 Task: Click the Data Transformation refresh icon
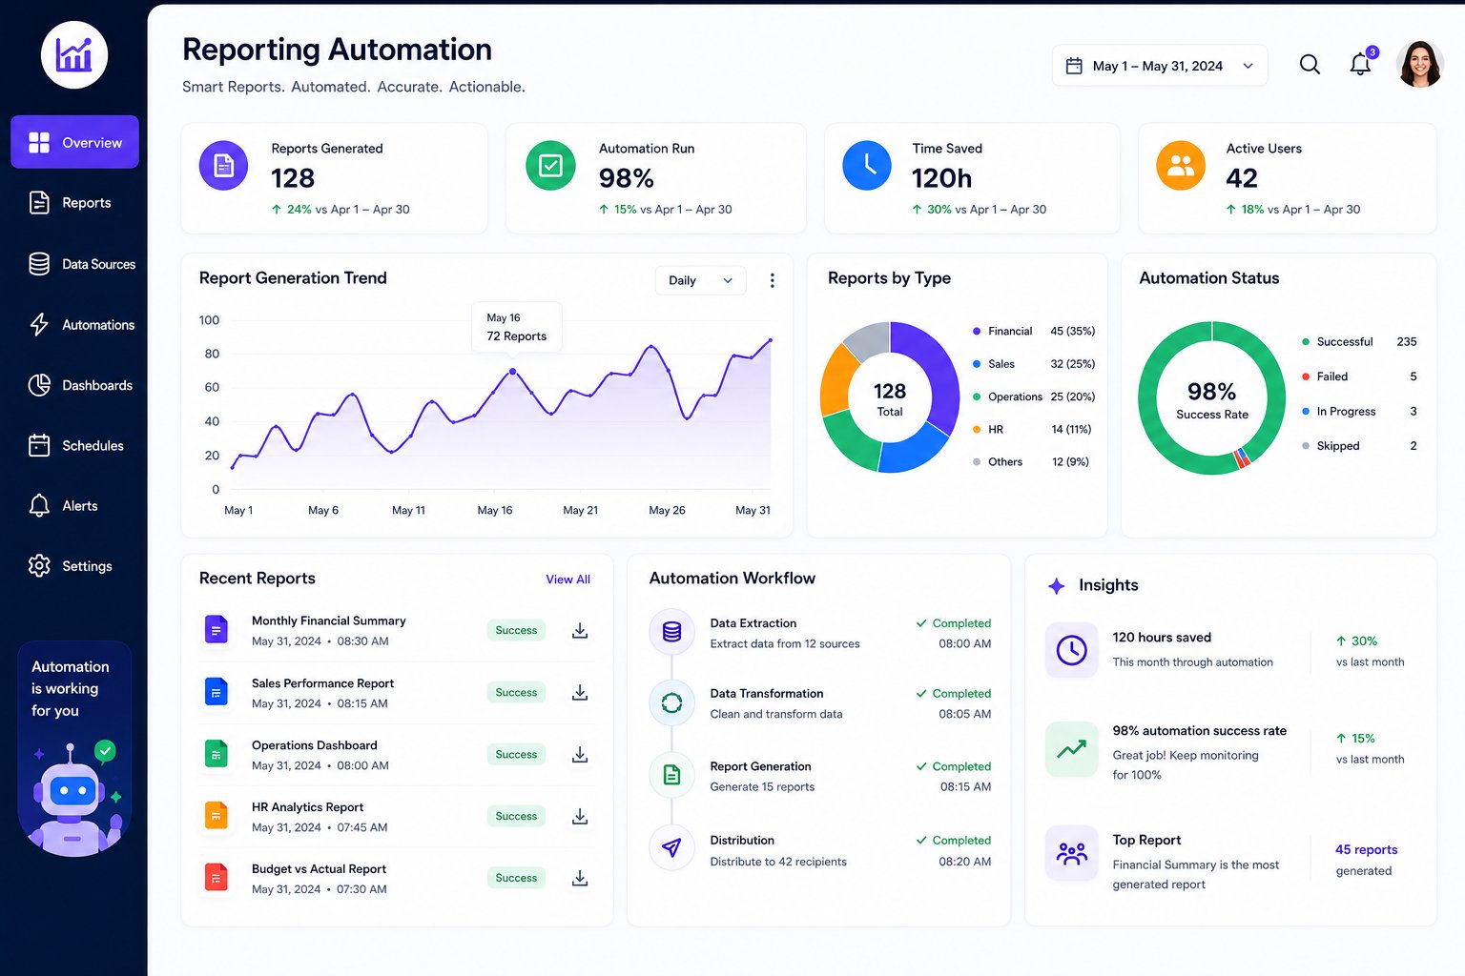pyautogui.click(x=671, y=702)
